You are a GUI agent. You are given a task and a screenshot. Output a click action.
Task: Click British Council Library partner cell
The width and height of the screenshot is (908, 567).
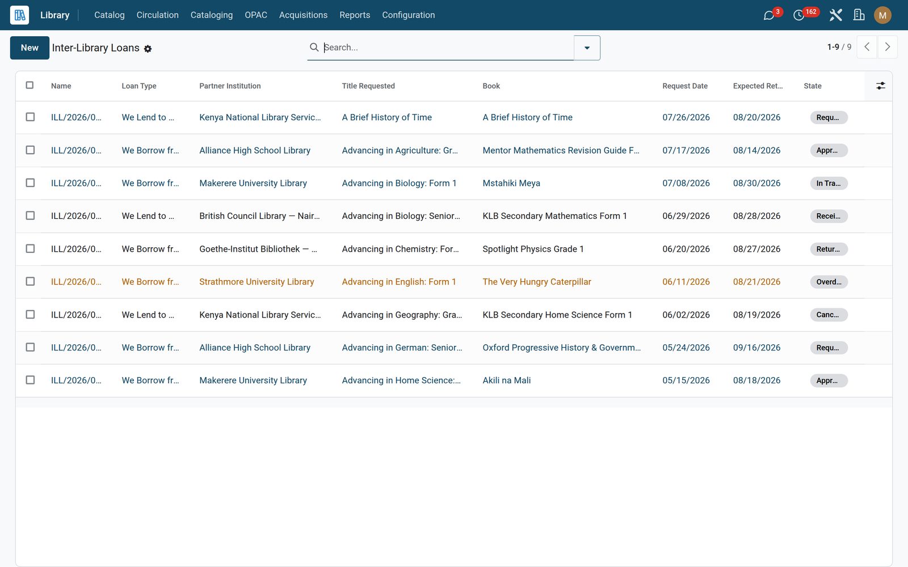259,216
